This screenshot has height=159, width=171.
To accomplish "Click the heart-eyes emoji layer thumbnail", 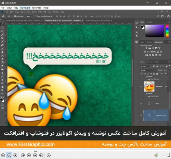I will [149, 86].
